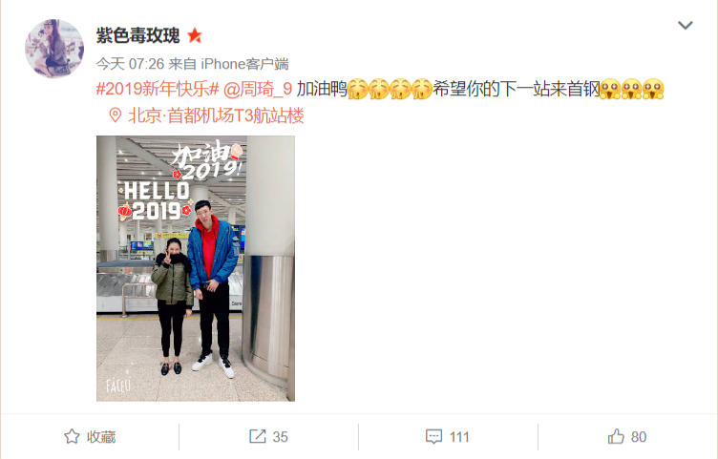Open the #2019新年快乐# hashtag topic
Image resolution: width=718 pixels, height=459 pixels.
point(158,89)
